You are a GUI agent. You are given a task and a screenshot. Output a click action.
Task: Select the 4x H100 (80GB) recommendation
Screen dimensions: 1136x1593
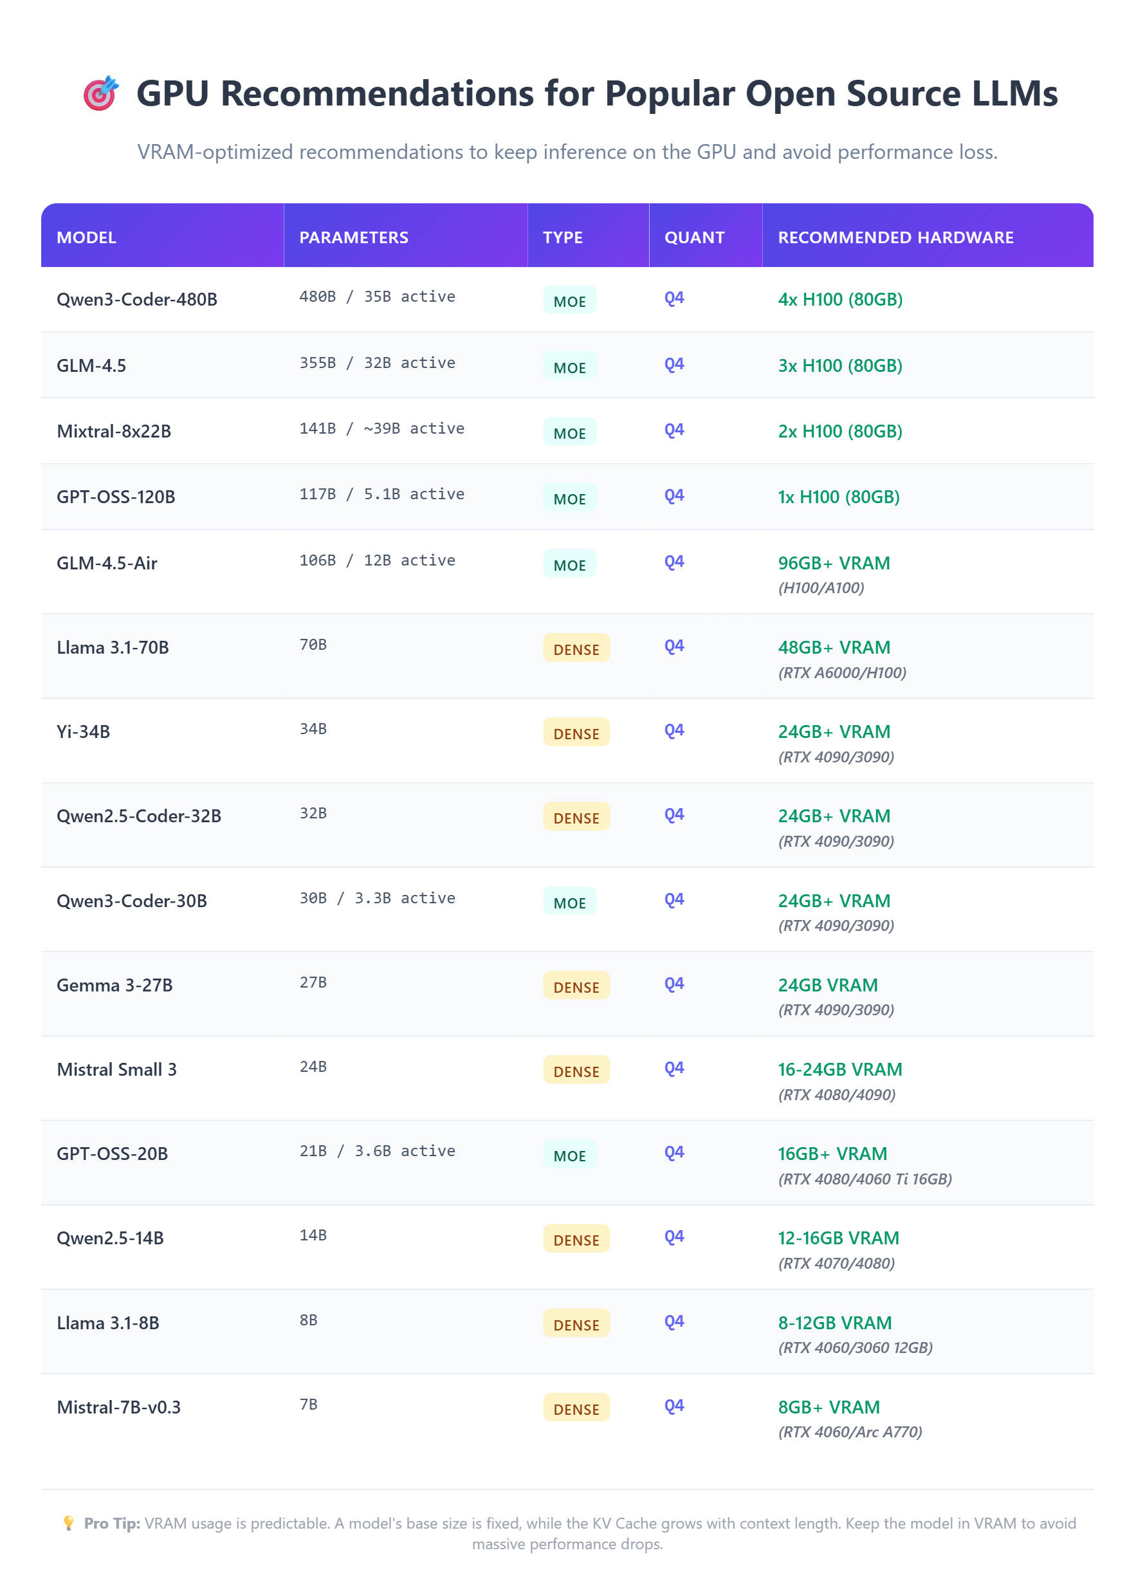tap(839, 299)
